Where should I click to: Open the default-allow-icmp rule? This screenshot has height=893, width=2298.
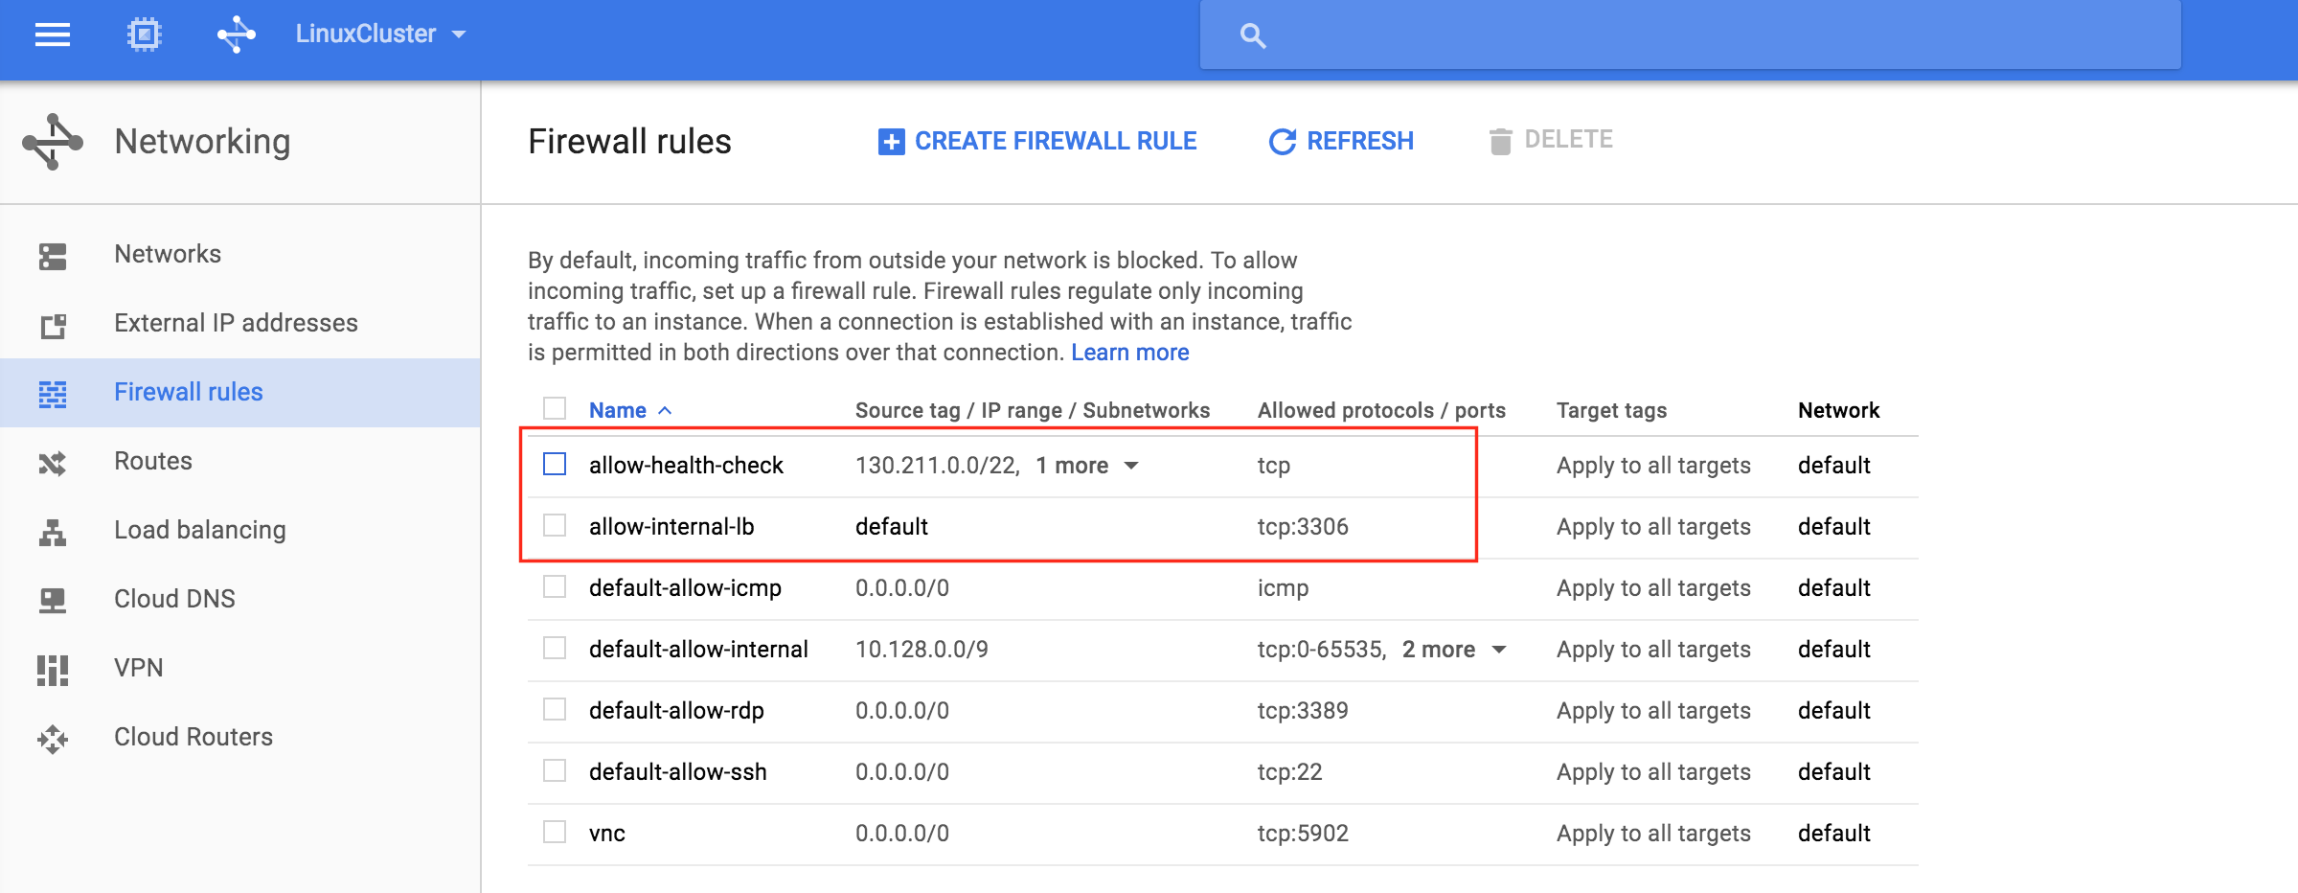coord(685,588)
